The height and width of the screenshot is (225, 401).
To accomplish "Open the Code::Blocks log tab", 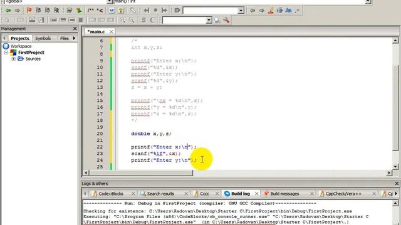I will [111, 194].
